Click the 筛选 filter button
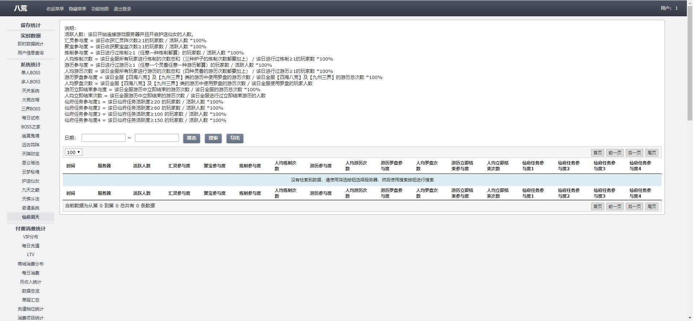 click(x=192, y=138)
